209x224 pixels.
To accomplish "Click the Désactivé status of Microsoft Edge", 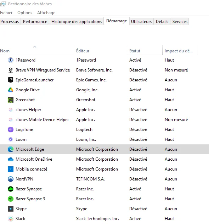I will click(138, 149).
